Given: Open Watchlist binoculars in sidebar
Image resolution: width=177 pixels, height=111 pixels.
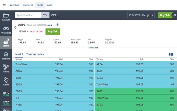Looking at the screenshot, I should (6, 30).
